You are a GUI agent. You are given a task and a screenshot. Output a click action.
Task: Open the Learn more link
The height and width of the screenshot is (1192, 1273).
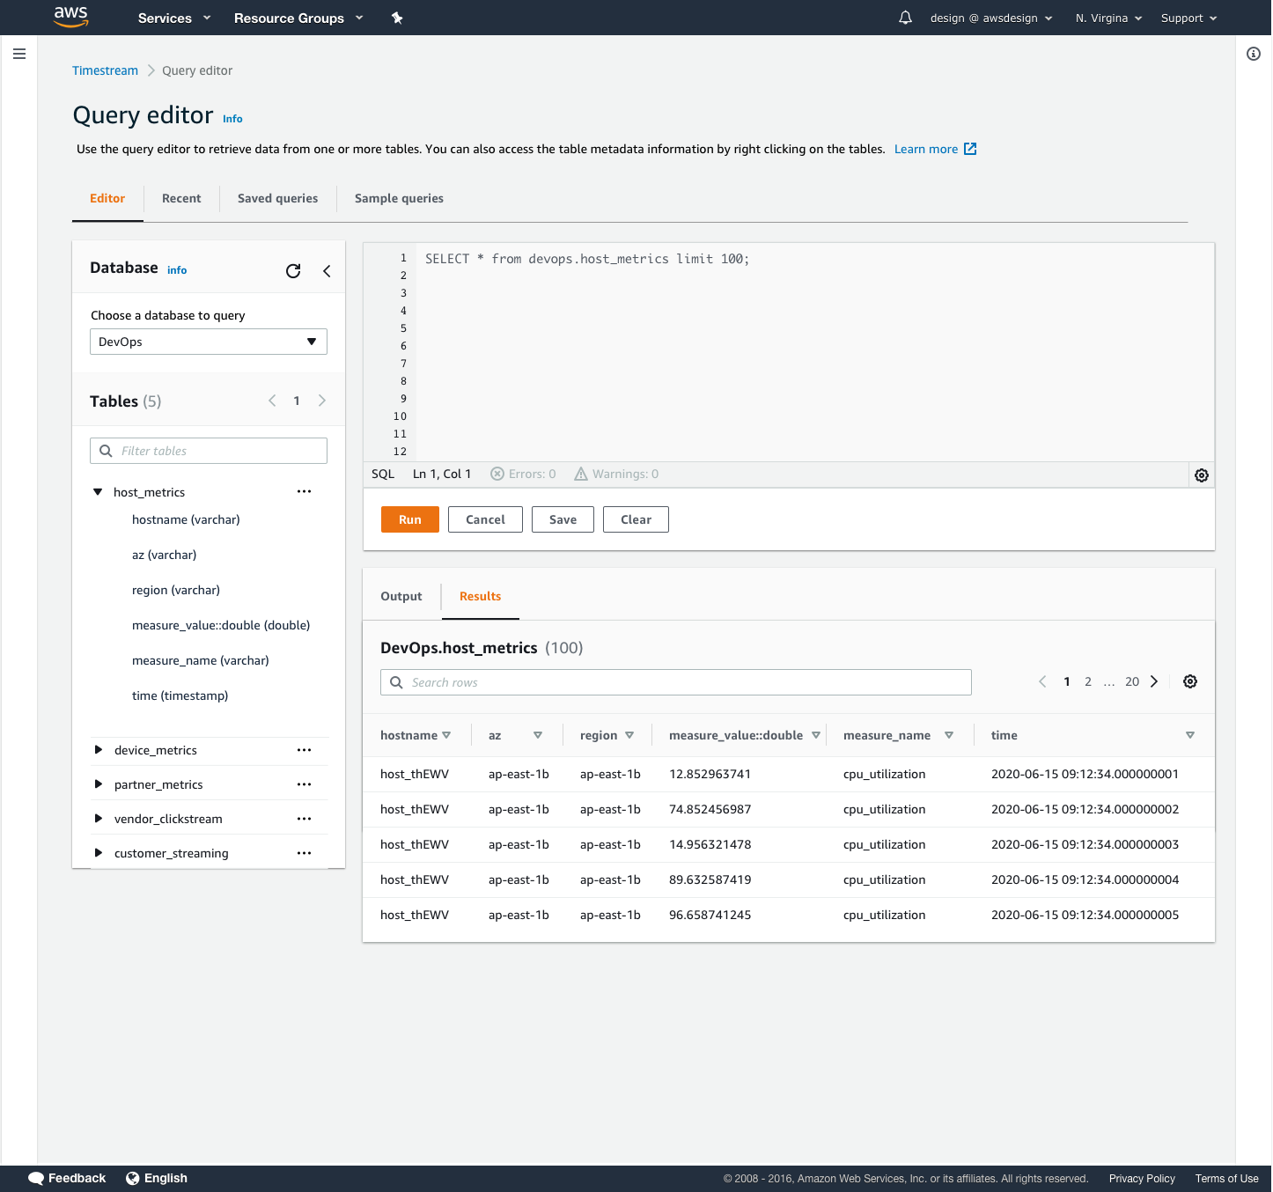pyautogui.click(x=926, y=149)
